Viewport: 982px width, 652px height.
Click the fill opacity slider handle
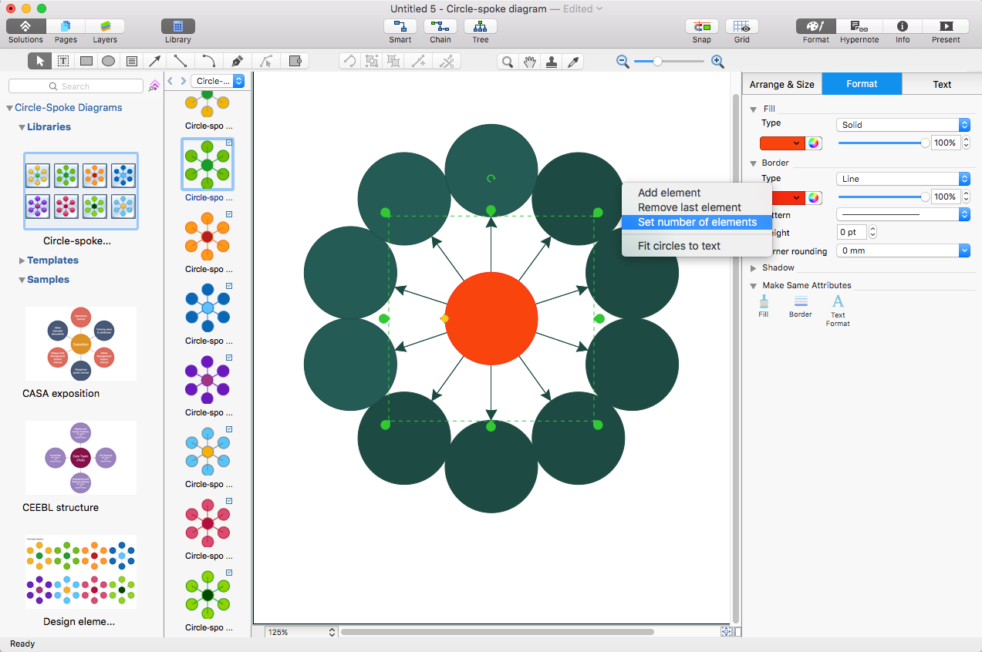(925, 143)
